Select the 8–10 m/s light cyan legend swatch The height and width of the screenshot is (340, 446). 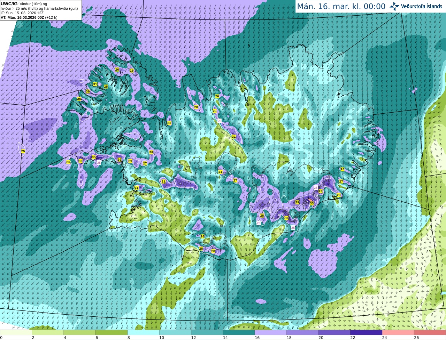click(143, 333)
